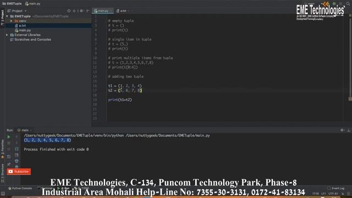Click line t1 = (1, 2, 3, 4)
The image size is (352, 198).
(x=125, y=86)
